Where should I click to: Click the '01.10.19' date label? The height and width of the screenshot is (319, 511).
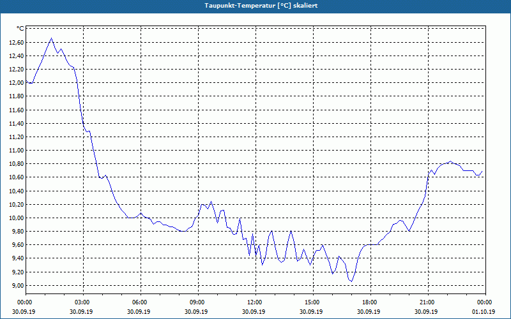(484, 312)
